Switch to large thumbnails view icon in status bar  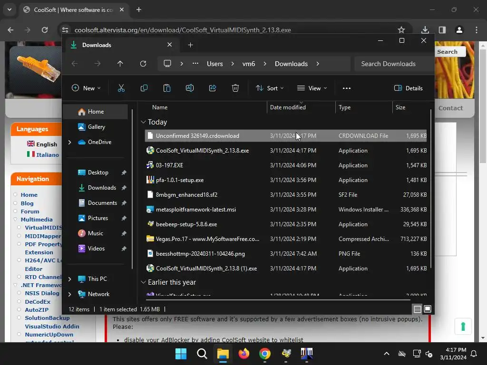pyautogui.click(x=428, y=309)
